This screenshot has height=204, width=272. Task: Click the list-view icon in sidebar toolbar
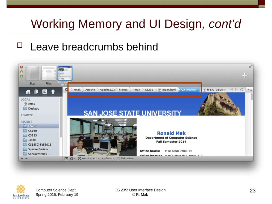coord(45,92)
